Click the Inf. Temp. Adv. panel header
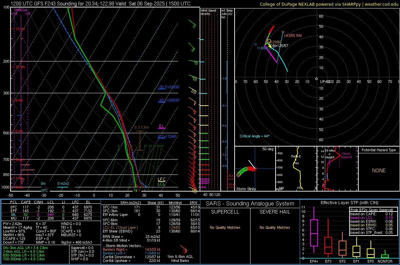This screenshot has width=400, height=265. click(227, 14)
